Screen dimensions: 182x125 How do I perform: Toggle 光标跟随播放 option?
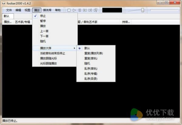click(54, 63)
